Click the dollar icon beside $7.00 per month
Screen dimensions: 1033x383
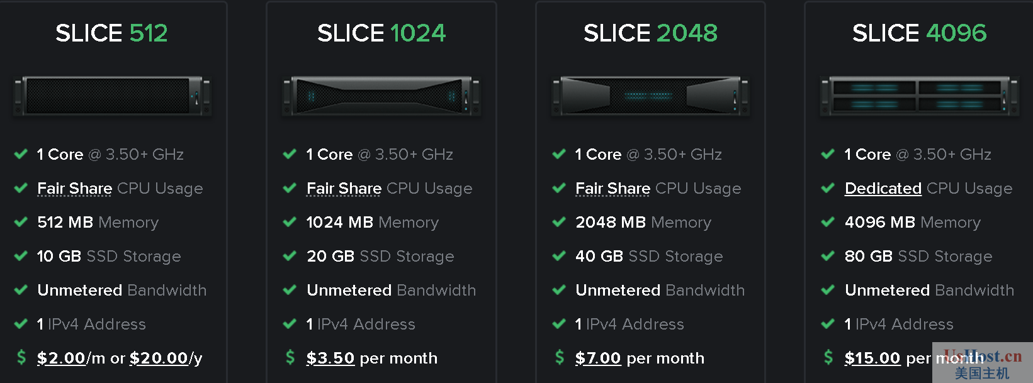[x=560, y=357]
